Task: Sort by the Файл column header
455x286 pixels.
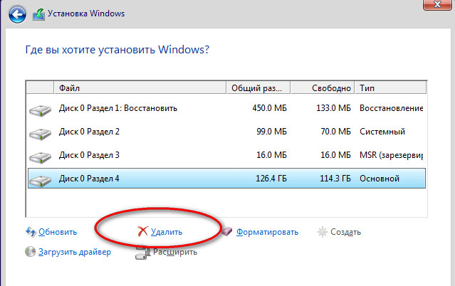Action: pos(140,88)
